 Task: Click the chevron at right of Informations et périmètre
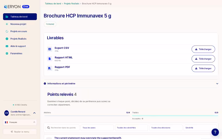coord(217,83)
